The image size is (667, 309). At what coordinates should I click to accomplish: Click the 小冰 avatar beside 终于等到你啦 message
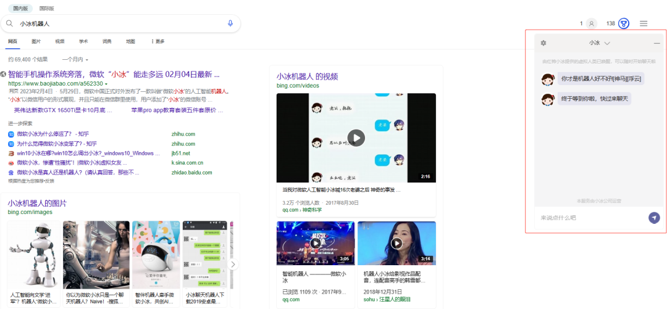[548, 99]
